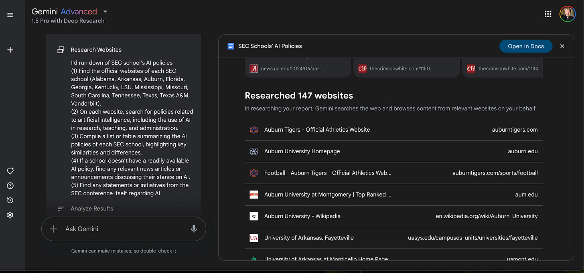Open the thecrimsonwhite.com/1150 source card
The height and width of the screenshot is (273, 584).
(406, 68)
